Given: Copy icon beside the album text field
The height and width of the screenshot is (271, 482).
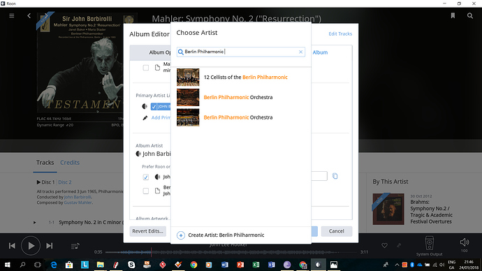Looking at the screenshot, I should click(x=335, y=176).
